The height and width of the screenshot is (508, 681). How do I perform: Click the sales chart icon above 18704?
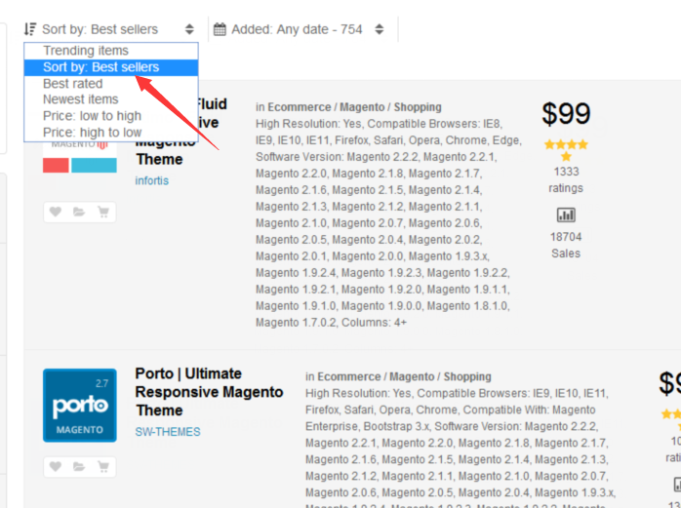(566, 215)
